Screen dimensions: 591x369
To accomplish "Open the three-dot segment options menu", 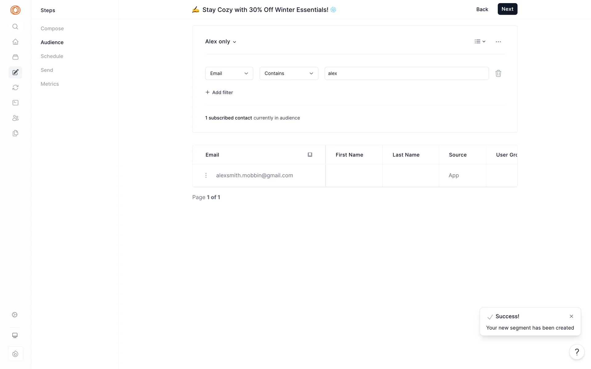I will 498,42.
